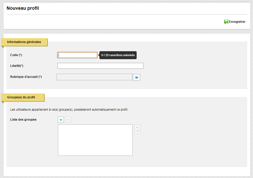Viewport: 253px width, 178px height.
Task: Click the group membership description text
Action: click(x=69, y=110)
